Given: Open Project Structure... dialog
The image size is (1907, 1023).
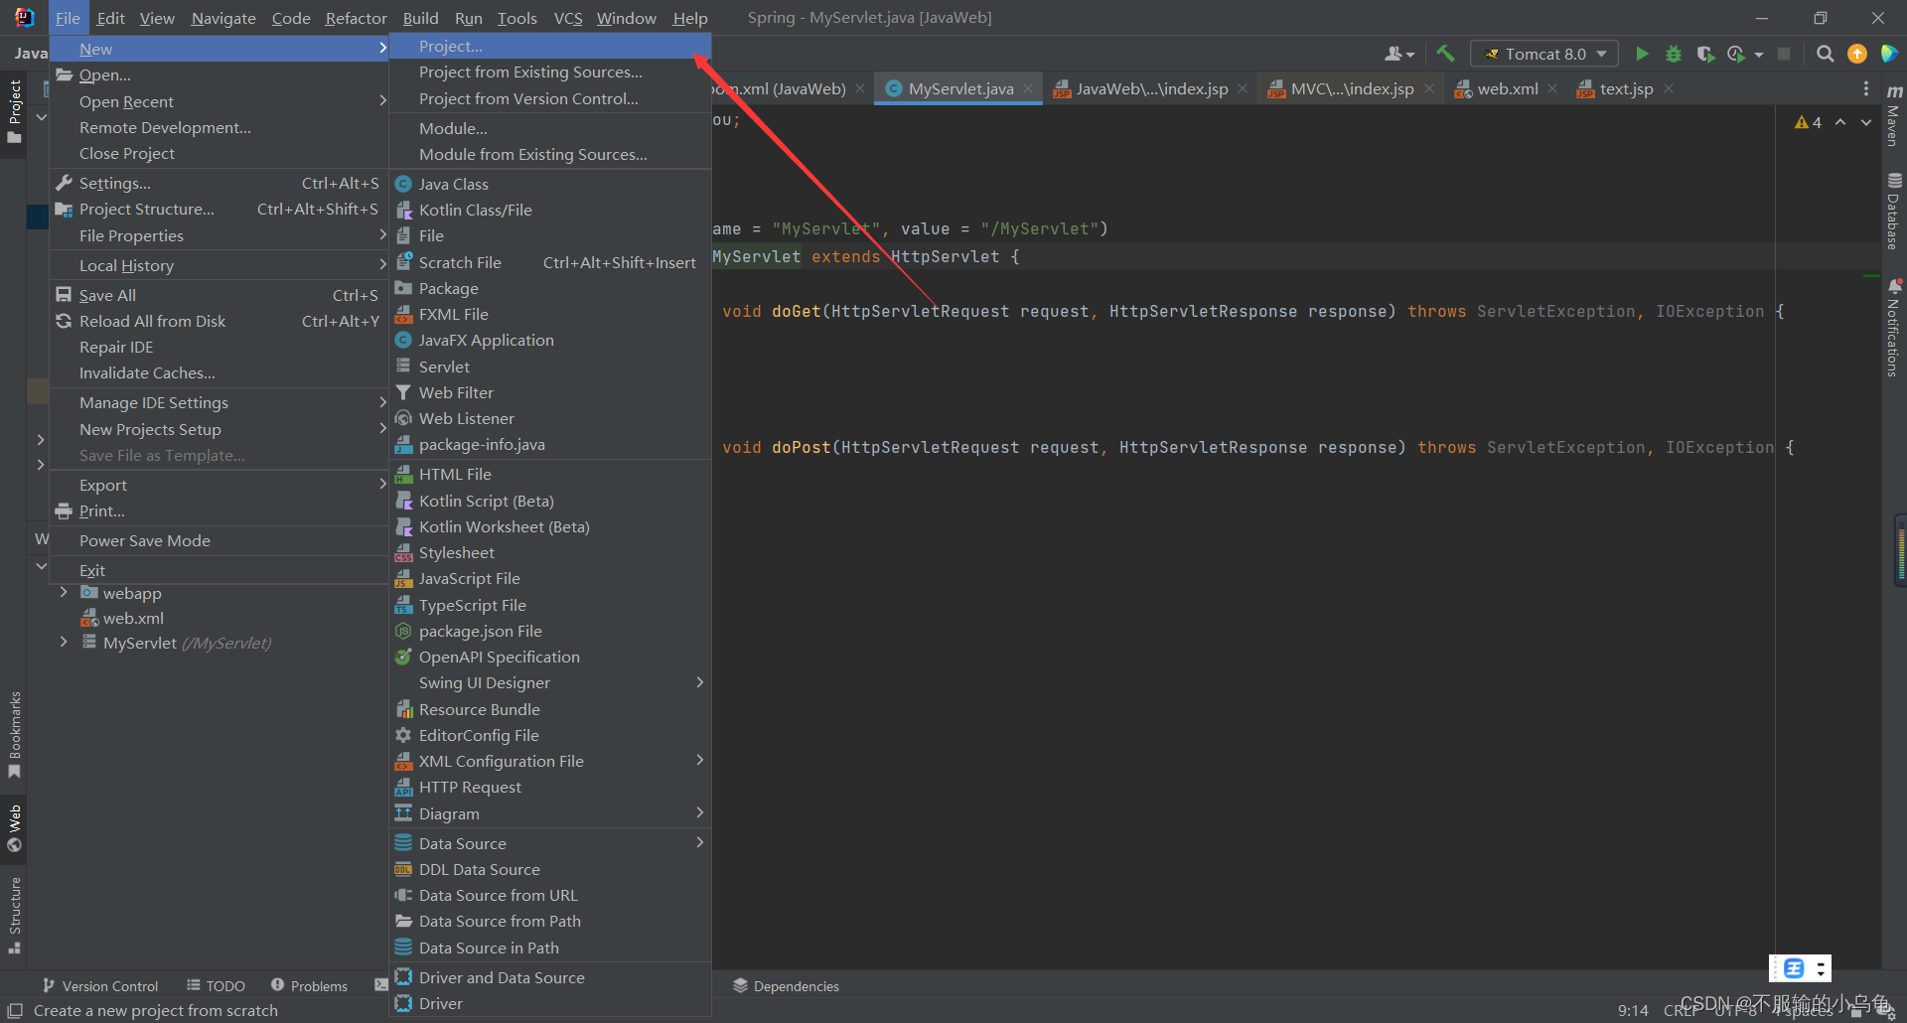Looking at the screenshot, I should click(219, 209).
